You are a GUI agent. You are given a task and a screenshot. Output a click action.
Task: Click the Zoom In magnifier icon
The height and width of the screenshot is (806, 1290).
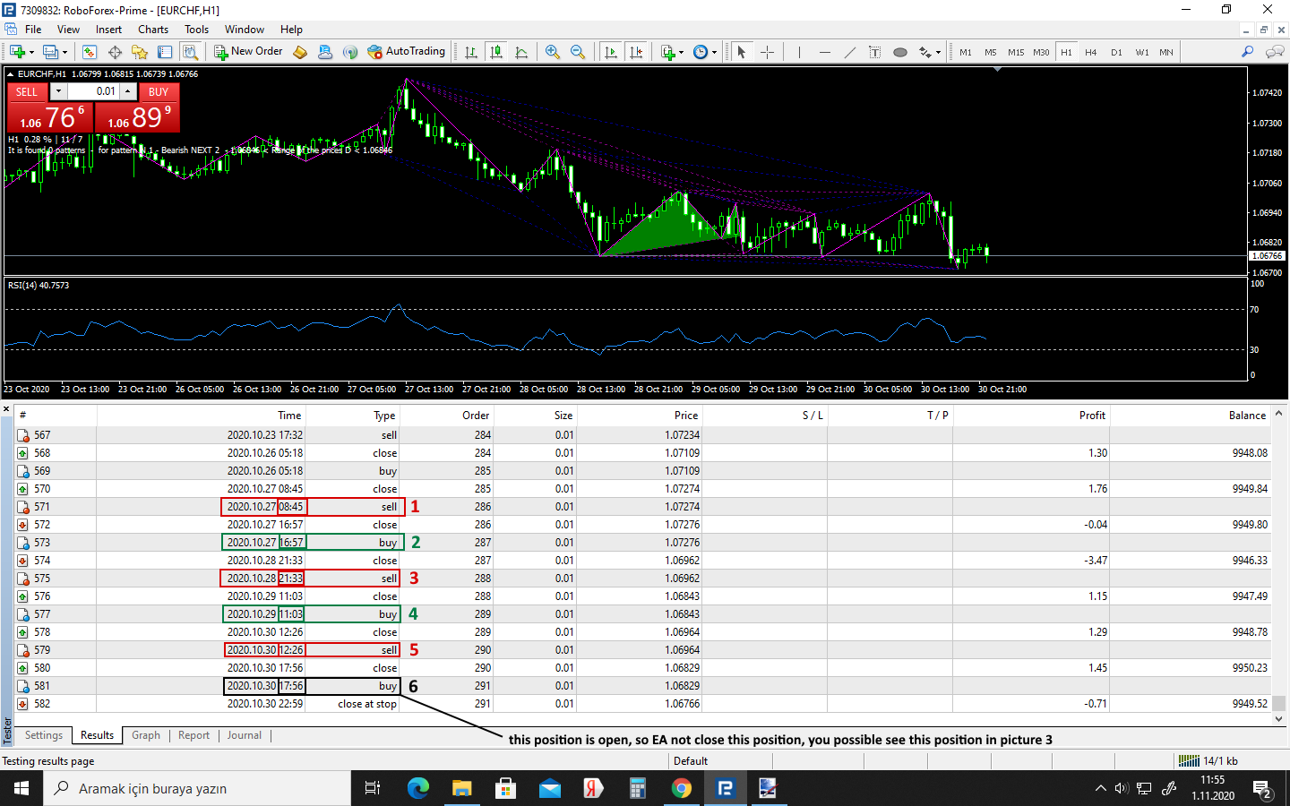pyautogui.click(x=553, y=52)
